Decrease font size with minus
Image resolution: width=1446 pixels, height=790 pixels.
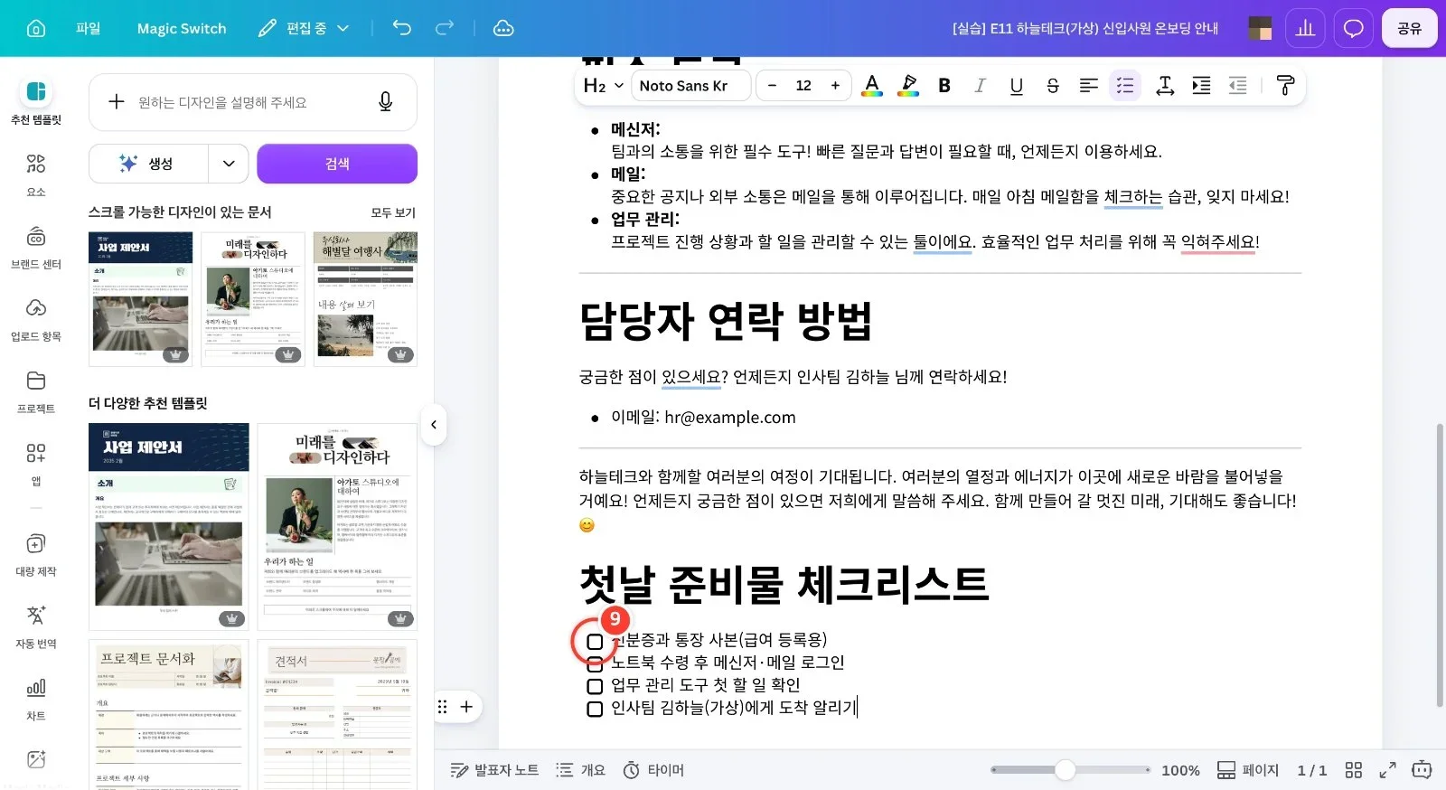(x=772, y=86)
